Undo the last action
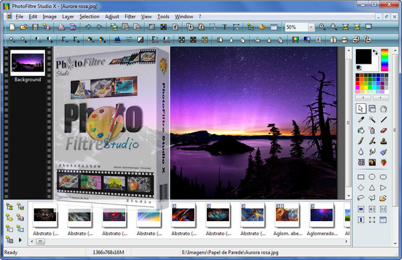Screen dimensions: 402x260 point(88,27)
